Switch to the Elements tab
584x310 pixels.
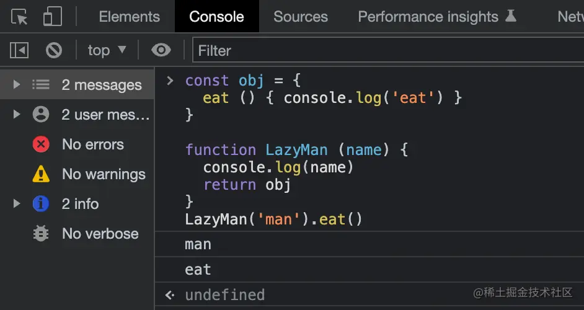tap(129, 17)
